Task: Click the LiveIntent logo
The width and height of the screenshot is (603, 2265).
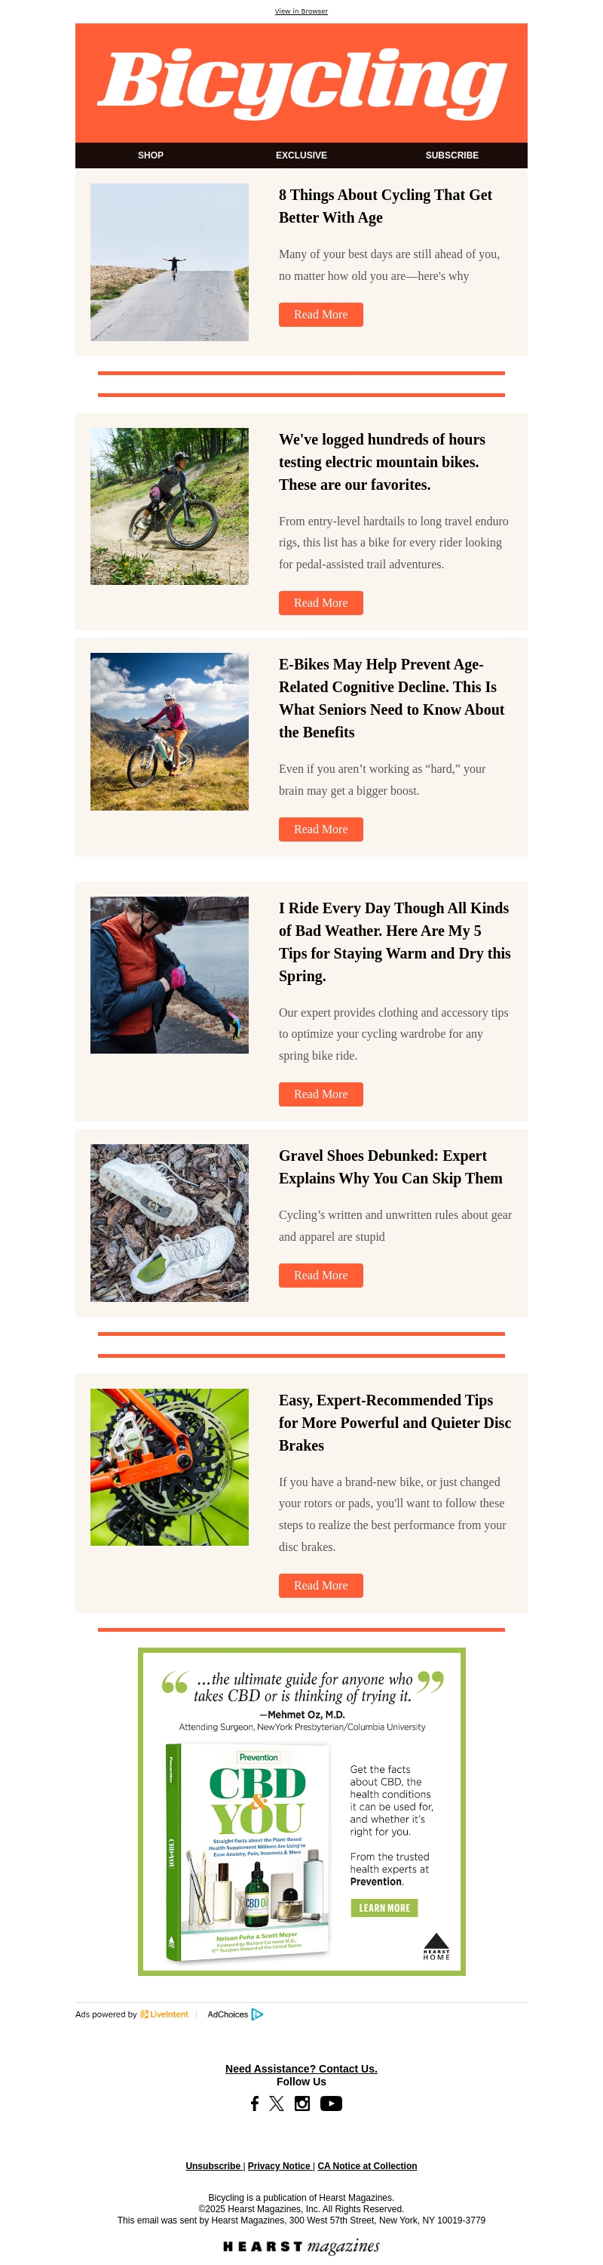Action: pyautogui.click(x=165, y=2014)
